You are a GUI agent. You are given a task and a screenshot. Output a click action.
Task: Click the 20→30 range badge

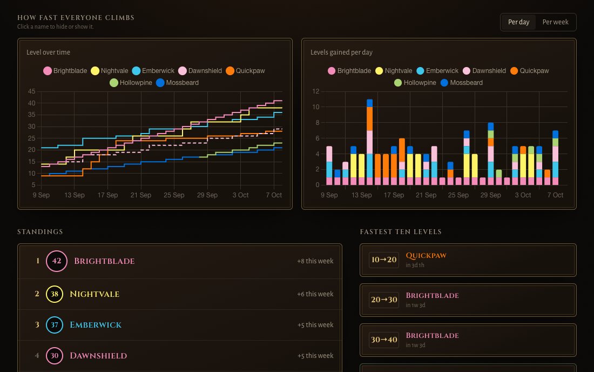(384, 300)
